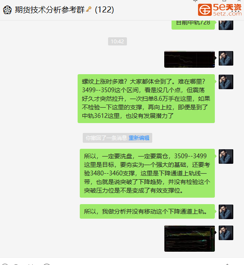Click the 10:42 timestamp label

click(117, 42)
